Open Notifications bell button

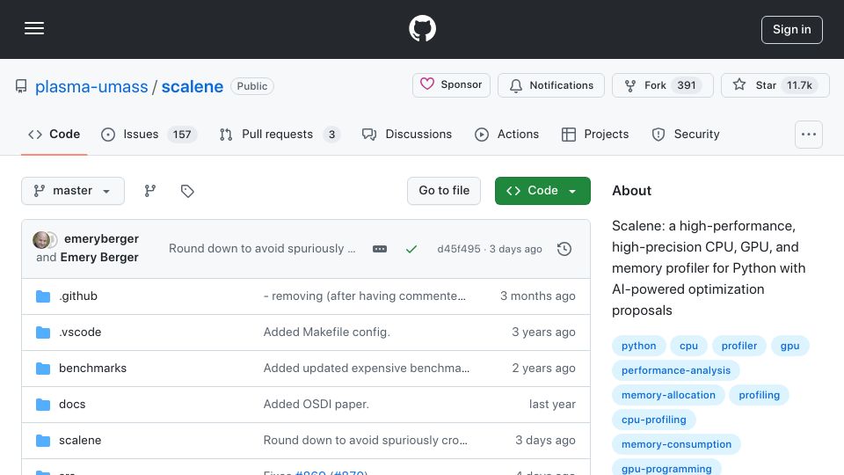tap(551, 85)
